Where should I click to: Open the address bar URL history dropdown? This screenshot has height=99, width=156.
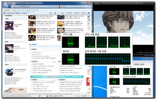pos(50,7)
